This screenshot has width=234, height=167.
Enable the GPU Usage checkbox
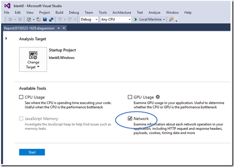(130, 97)
